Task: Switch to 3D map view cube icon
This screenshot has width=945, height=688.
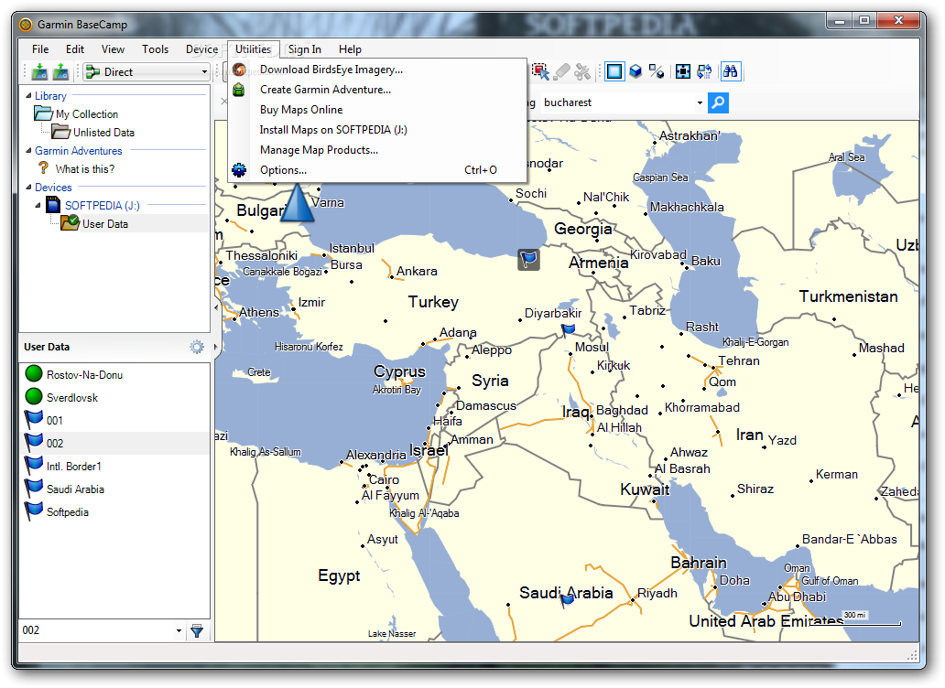Action: [x=635, y=71]
